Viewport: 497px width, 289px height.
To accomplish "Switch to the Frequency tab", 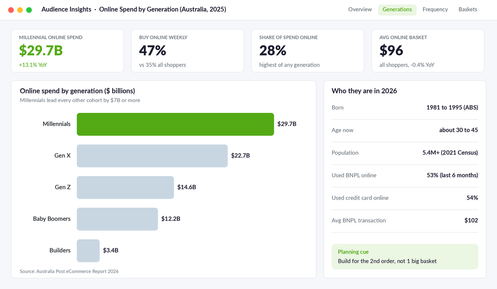I will pos(435,9).
